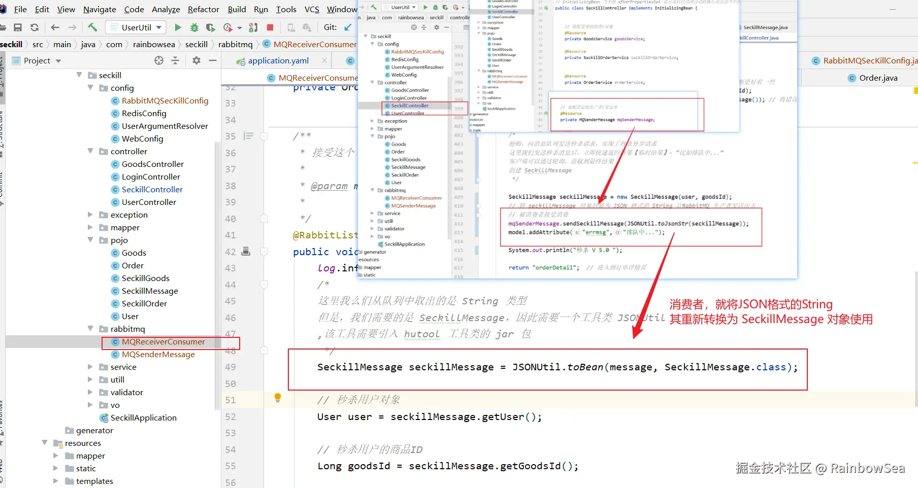
Task: Click the rabbitmq breadcrumb
Action: click(x=235, y=44)
